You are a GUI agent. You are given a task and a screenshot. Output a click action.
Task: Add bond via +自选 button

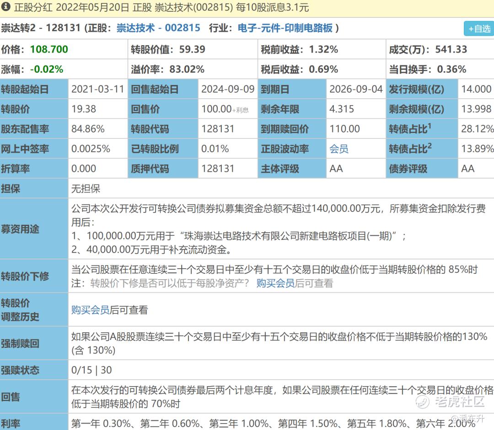pos(479,29)
